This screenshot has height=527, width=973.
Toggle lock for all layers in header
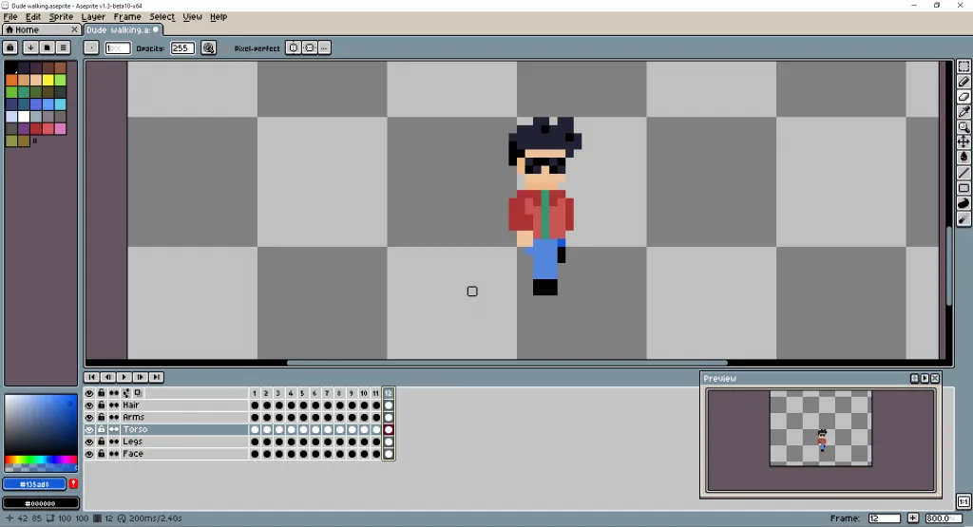point(101,393)
